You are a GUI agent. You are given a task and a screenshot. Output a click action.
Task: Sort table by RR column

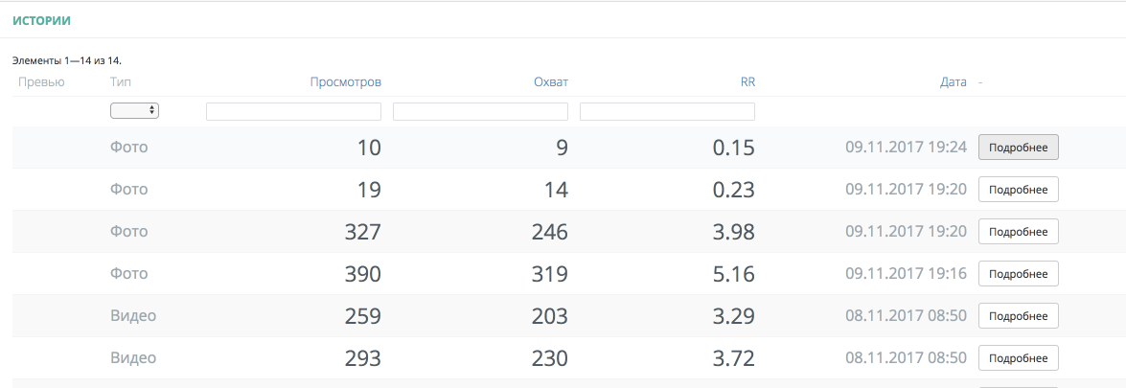pyautogui.click(x=747, y=82)
